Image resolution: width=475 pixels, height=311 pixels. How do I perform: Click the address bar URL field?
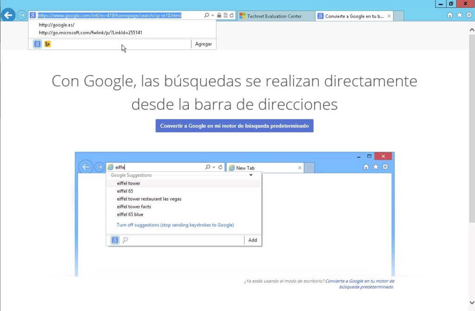point(109,15)
